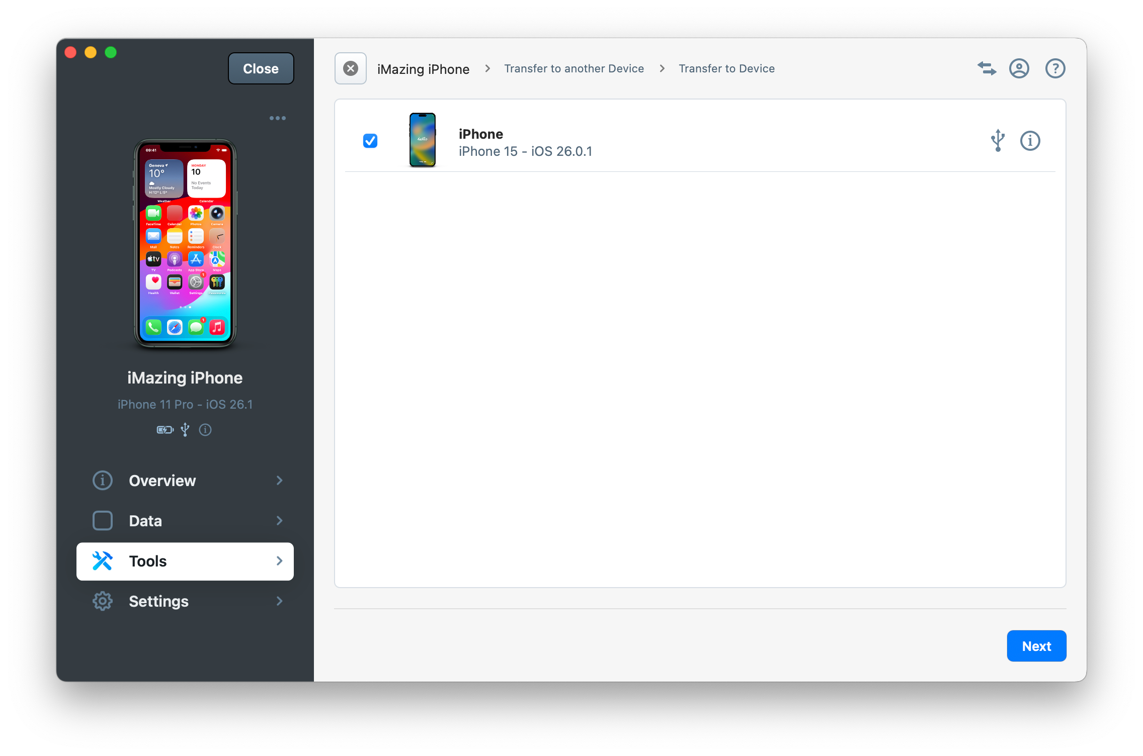Click the iPhone 15 device thumbnail image
The height and width of the screenshot is (756, 1143).
[x=422, y=140]
